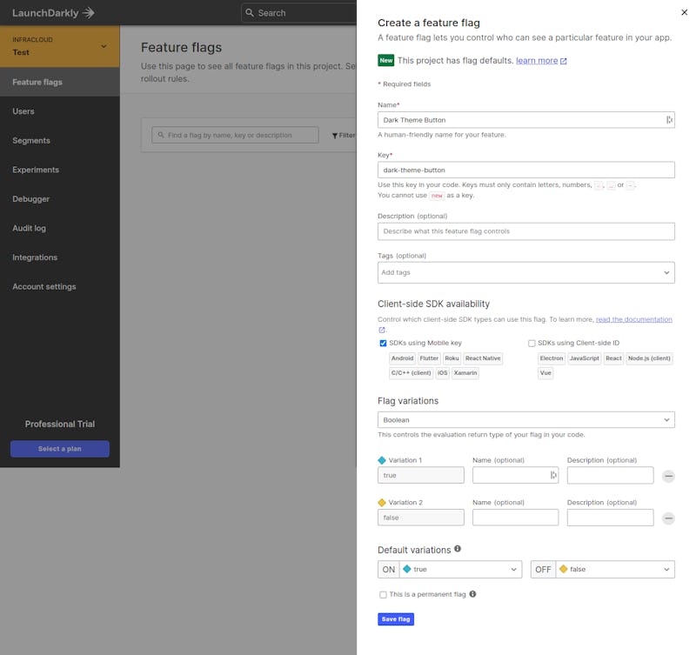Viewport: 696px width, 655px height.
Task: Open the Experiments section
Action: click(35, 170)
